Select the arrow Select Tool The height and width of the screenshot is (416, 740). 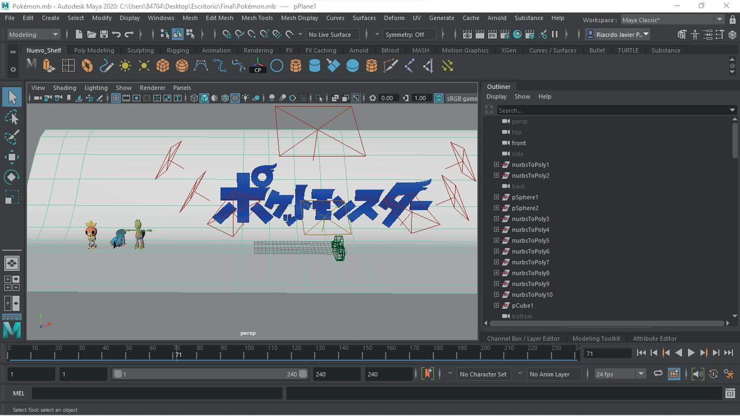tap(12, 97)
